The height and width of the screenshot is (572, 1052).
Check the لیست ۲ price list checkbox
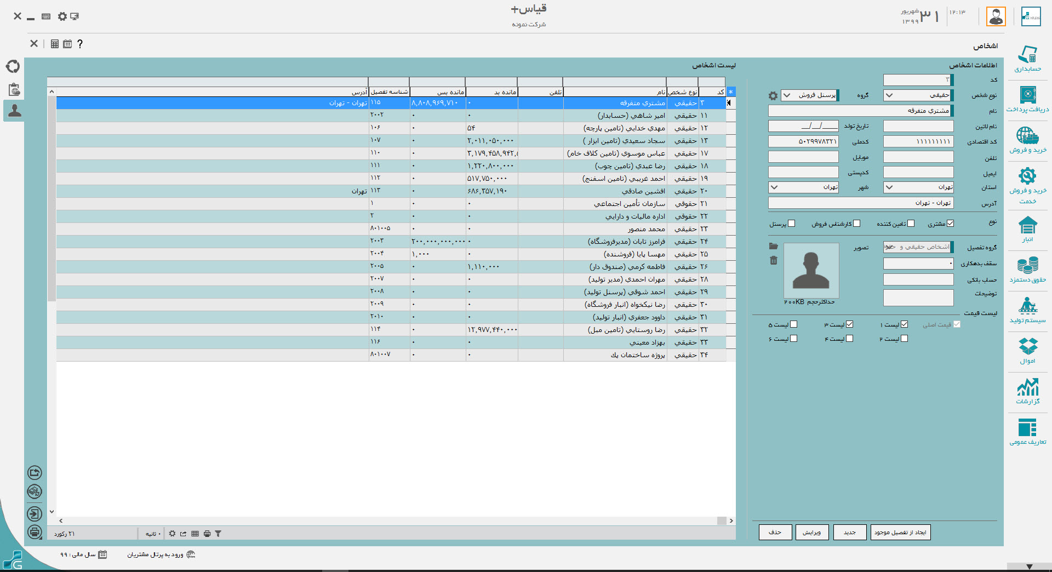tap(905, 339)
